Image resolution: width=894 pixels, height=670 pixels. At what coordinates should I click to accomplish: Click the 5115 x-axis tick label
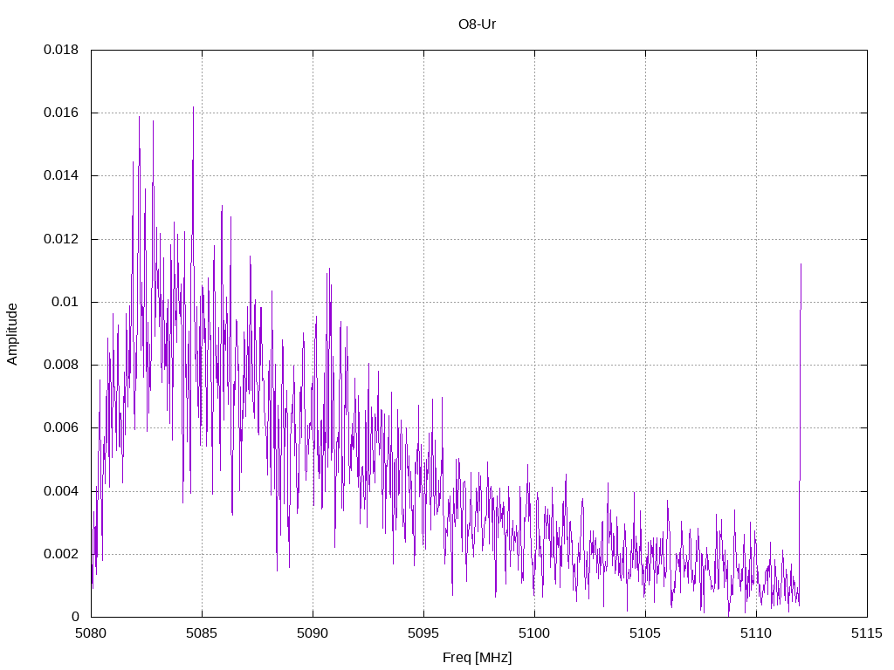click(867, 633)
